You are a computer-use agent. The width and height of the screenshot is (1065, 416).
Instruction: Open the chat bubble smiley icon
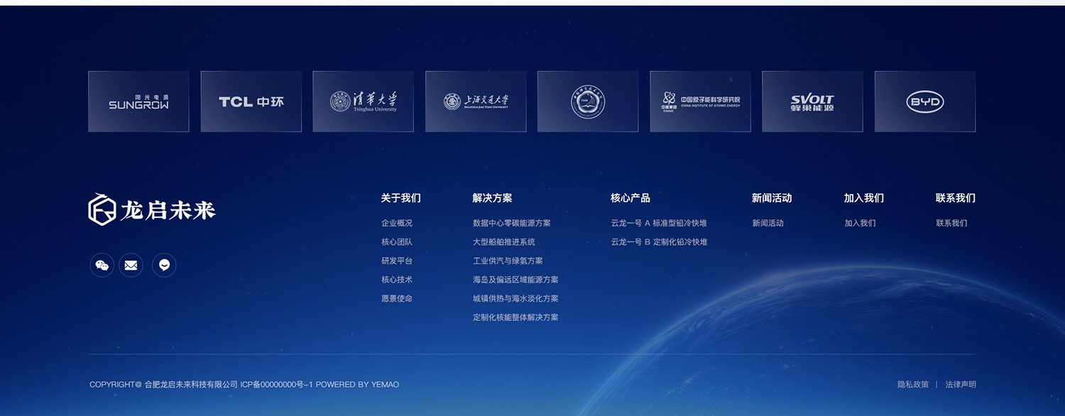[164, 266]
